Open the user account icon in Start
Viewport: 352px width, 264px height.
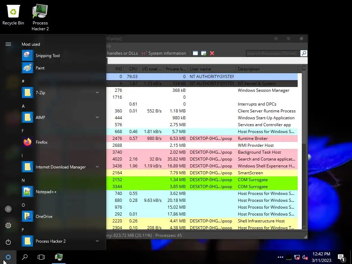pyautogui.click(x=8, y=209)
